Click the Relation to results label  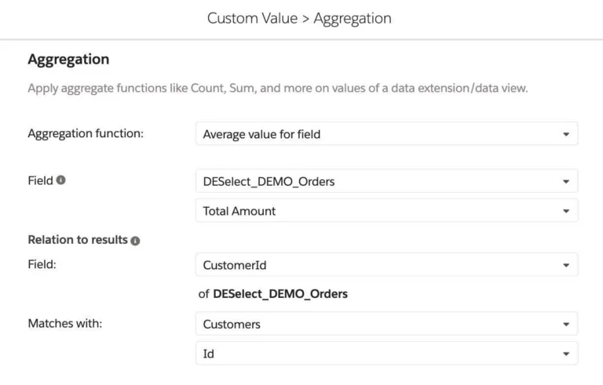(77, 240)
